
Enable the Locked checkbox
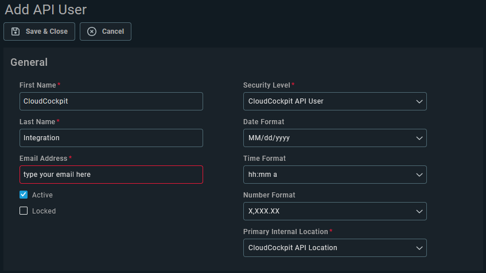24,211
